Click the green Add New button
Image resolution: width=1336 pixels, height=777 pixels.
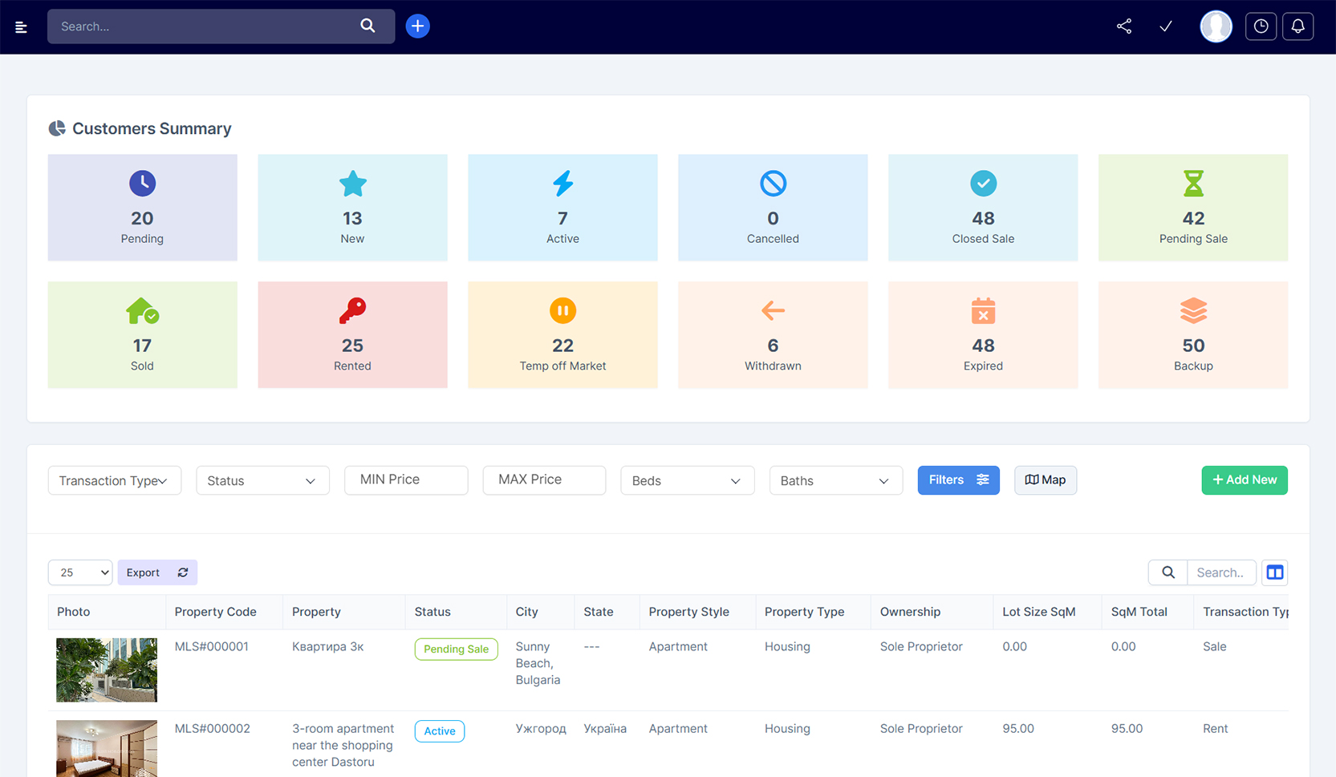tap(1244, 480)
